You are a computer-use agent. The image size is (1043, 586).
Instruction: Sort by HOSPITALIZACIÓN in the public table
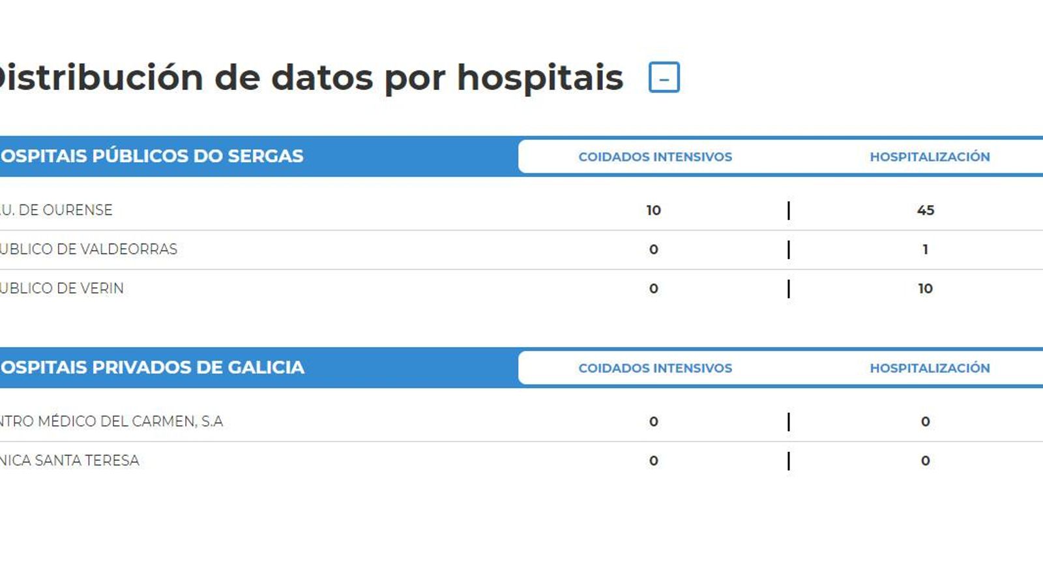coord(928,156)
